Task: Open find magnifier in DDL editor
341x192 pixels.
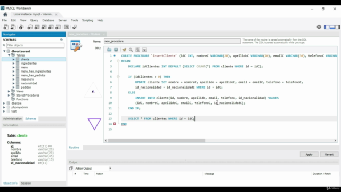Action: pos(131,50)
